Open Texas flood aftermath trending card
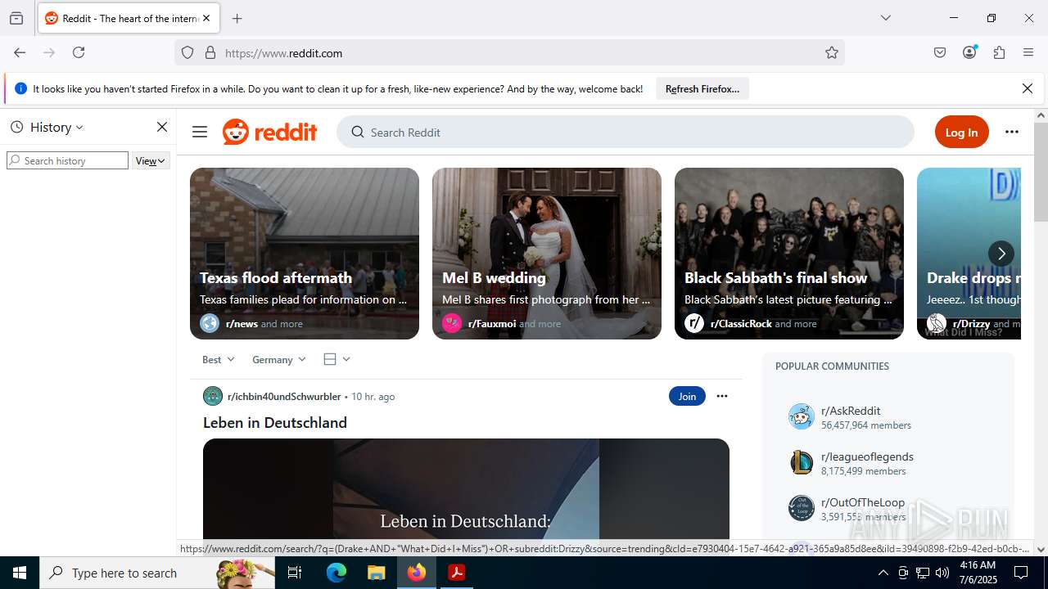1048x589 pixels. (x=305, y=254)
